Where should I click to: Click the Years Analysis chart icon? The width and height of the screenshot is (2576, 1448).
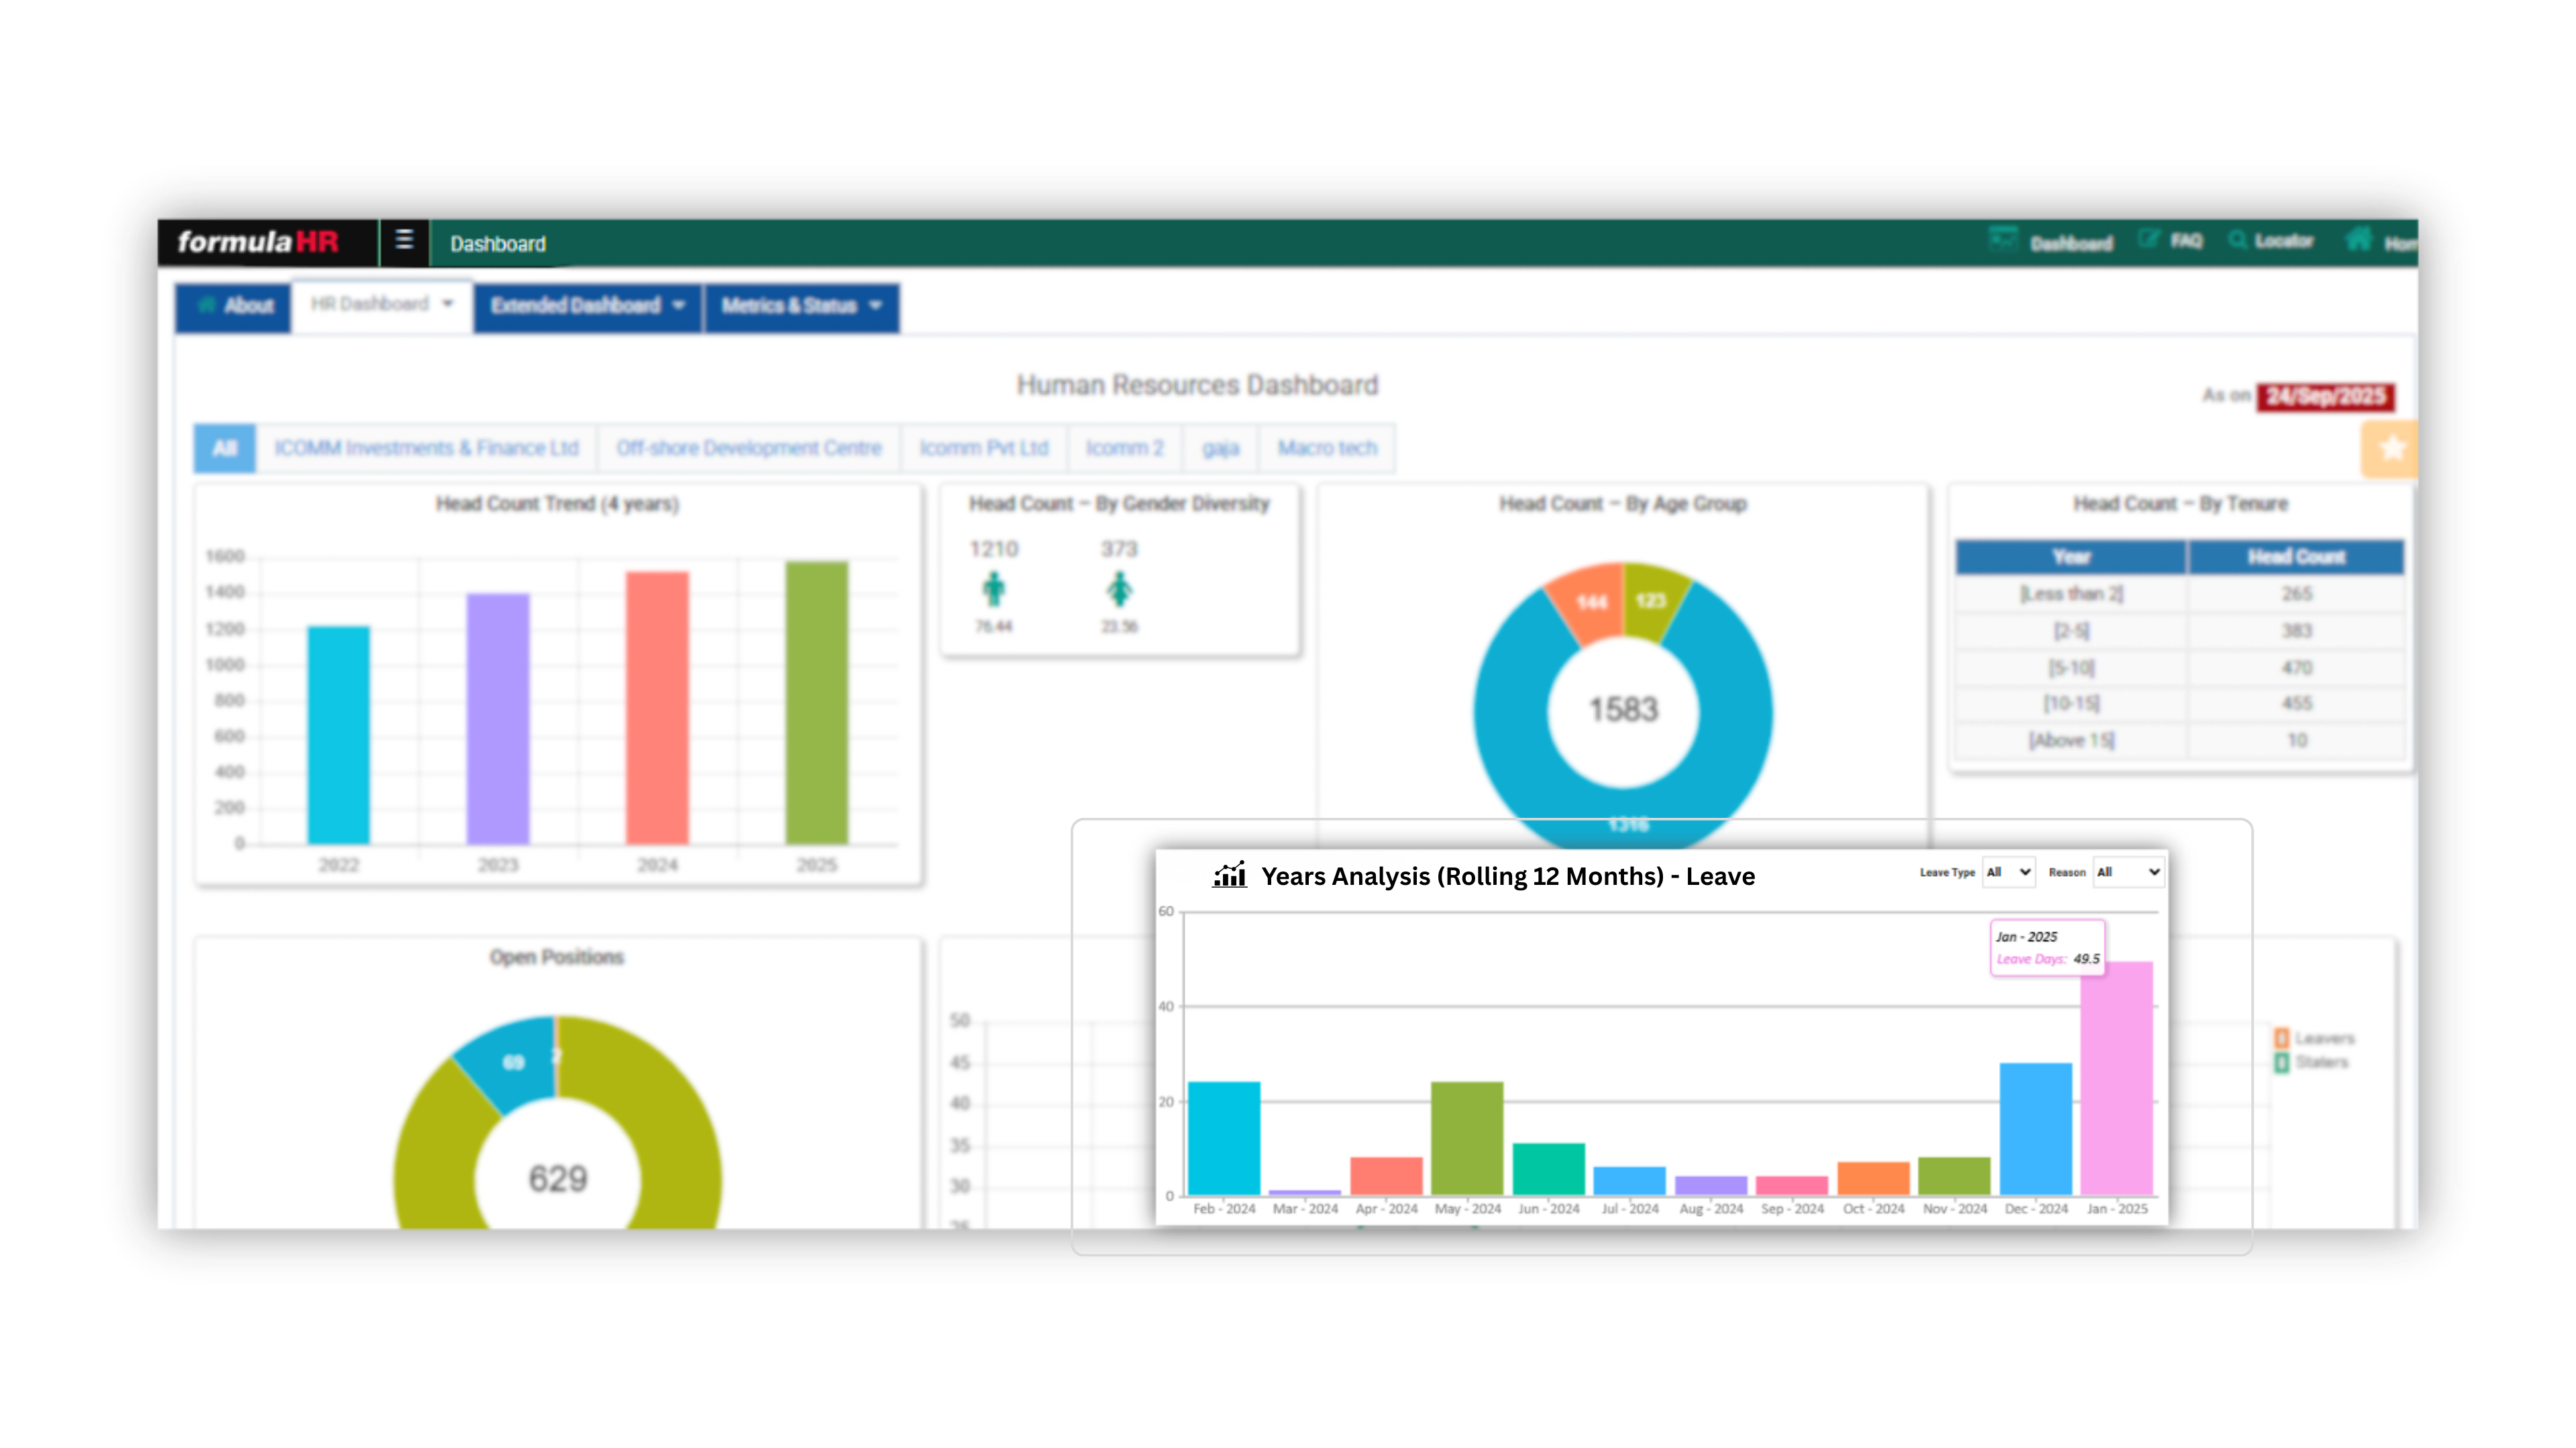[1229, 874]
